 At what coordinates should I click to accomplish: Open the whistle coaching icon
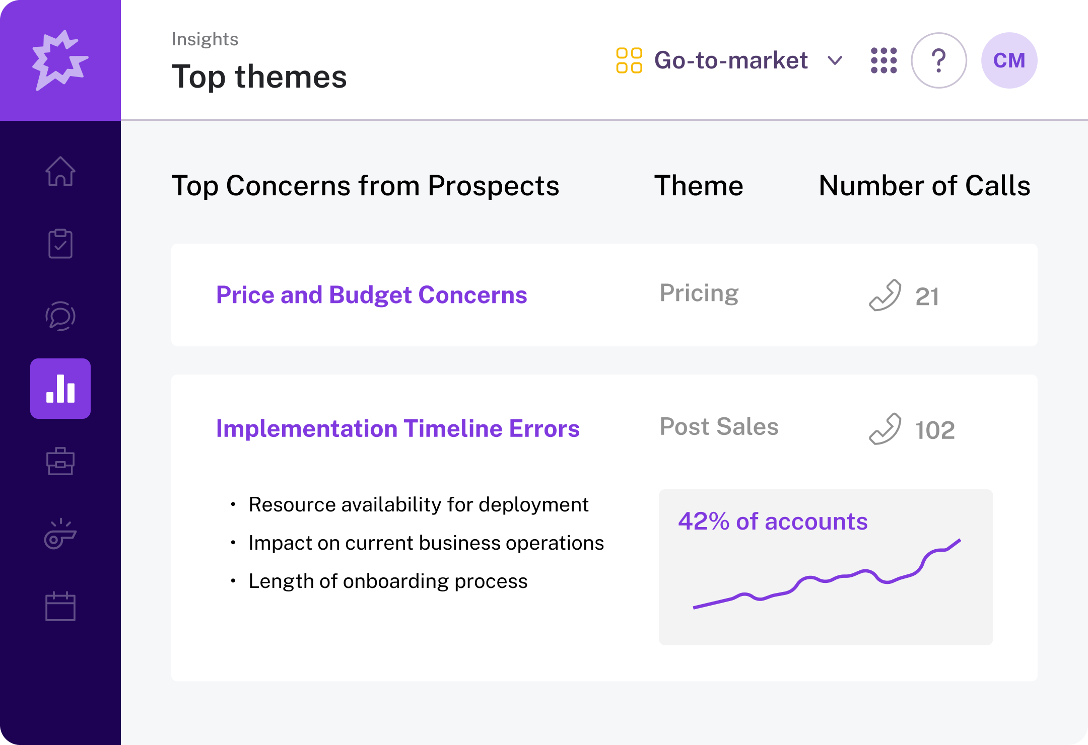click(60, 534)
